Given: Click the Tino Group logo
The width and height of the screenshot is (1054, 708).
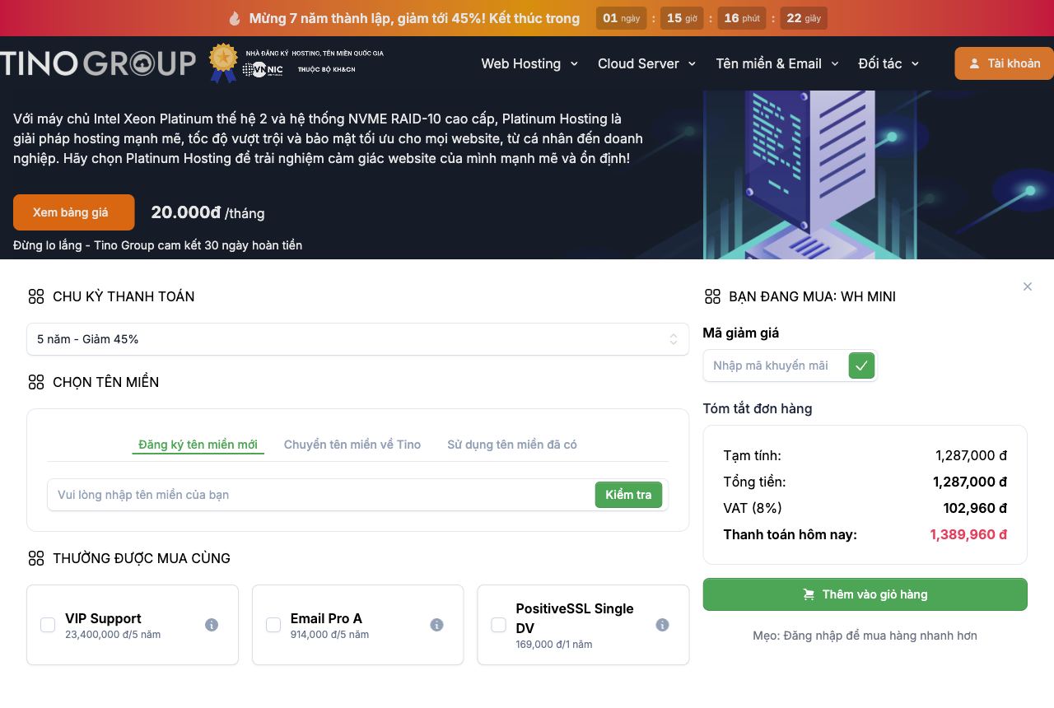Looking at the screenshot, I should (98, 63).
